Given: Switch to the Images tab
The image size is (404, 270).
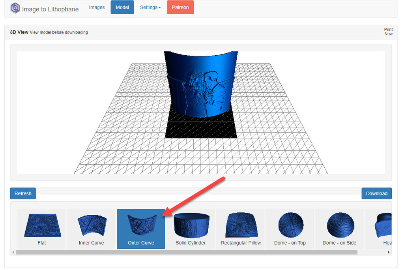Looking at the screenshot, I should pyautogui.click(x=97, y=7).
